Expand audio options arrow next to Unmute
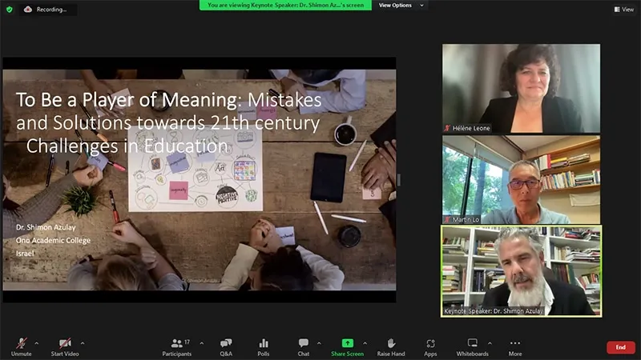 click(36, 342)
